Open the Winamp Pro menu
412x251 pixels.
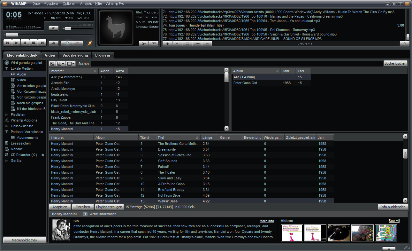114,4
